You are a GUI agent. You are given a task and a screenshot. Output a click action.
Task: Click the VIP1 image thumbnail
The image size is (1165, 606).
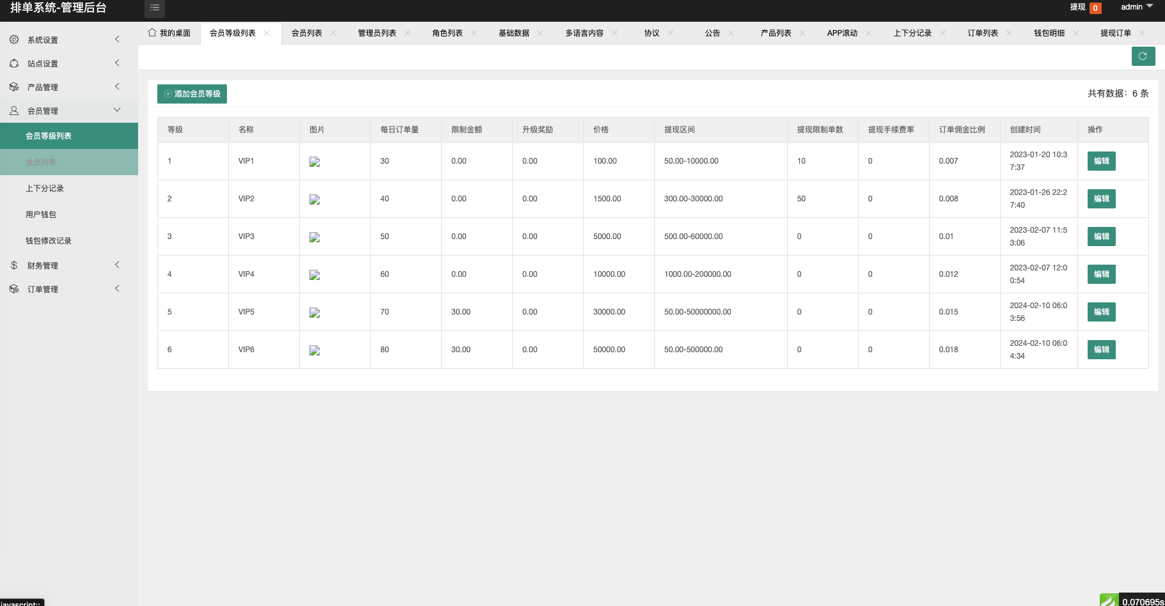click(x=314, y=162)
